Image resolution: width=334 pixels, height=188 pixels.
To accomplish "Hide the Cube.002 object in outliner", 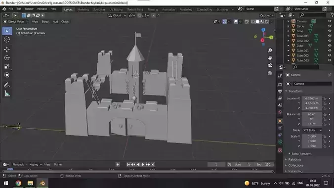I will (330, 55).
